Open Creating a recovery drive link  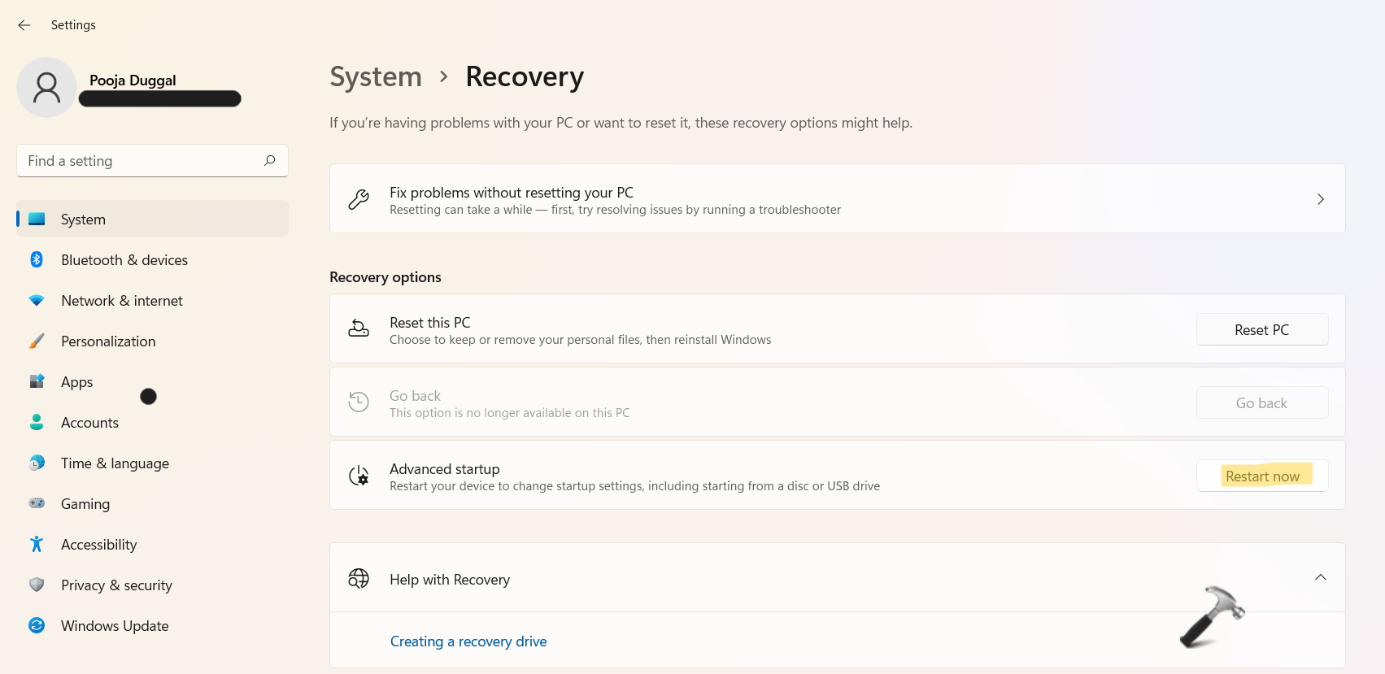tap(468, 641)
